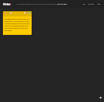This screenshot has width=104, height=102.
Task: Click the note's resize handle corner
Action: pyautogui.click(x=31, y=35)
